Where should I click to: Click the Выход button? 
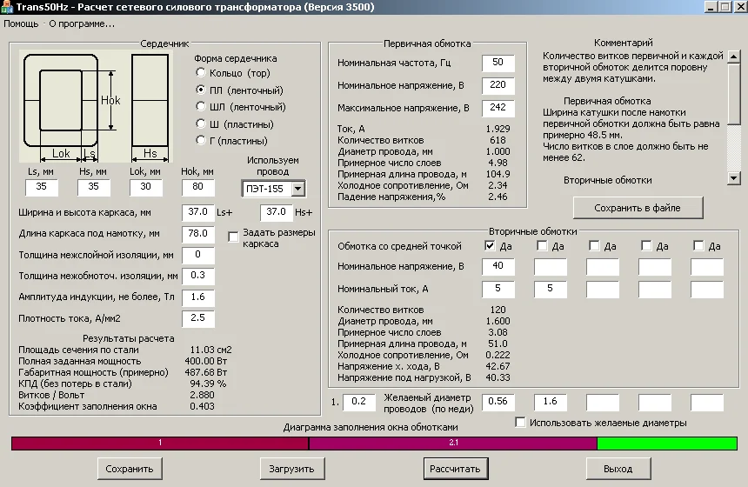click(x=618, y=469)
